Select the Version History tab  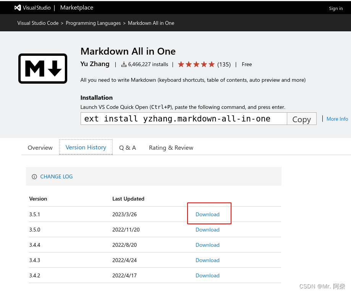(86, 147)
